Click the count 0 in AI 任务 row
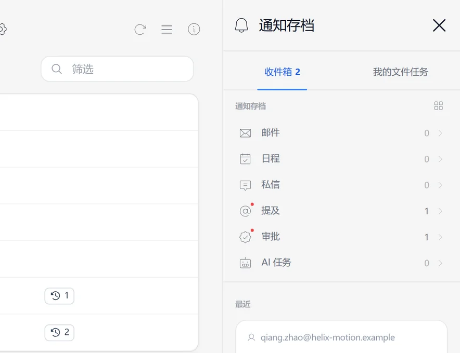460x353 pixels. [x=427, y=263]
